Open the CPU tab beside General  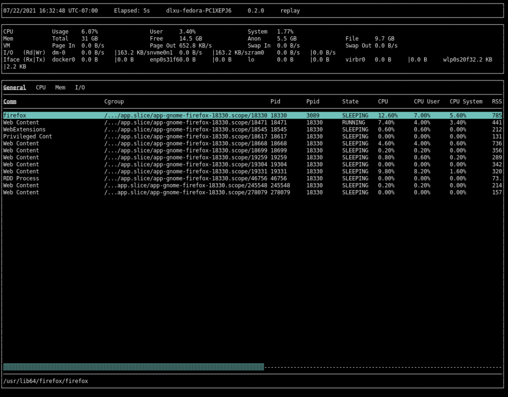click(x=41, y=87)
